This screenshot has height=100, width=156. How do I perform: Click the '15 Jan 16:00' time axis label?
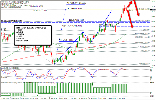73,98
